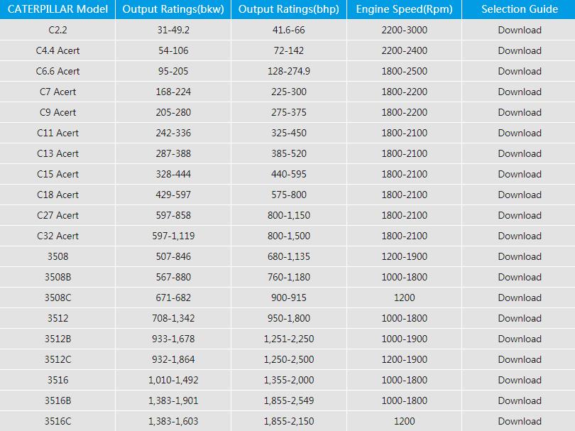575x431 pixels.
Task: Click the CATERPILLAR Model column header
Action: pyautogui.click(x=57, y=9)
